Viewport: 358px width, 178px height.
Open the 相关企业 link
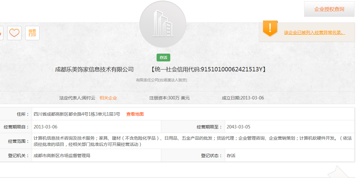pyautogui.click(x=108, y=98)
